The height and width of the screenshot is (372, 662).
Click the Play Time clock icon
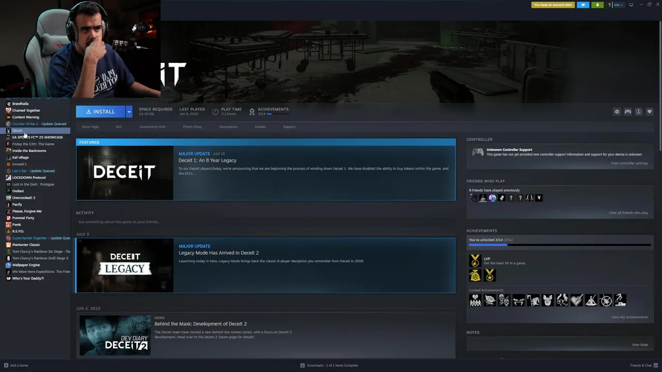click(215, 112)
